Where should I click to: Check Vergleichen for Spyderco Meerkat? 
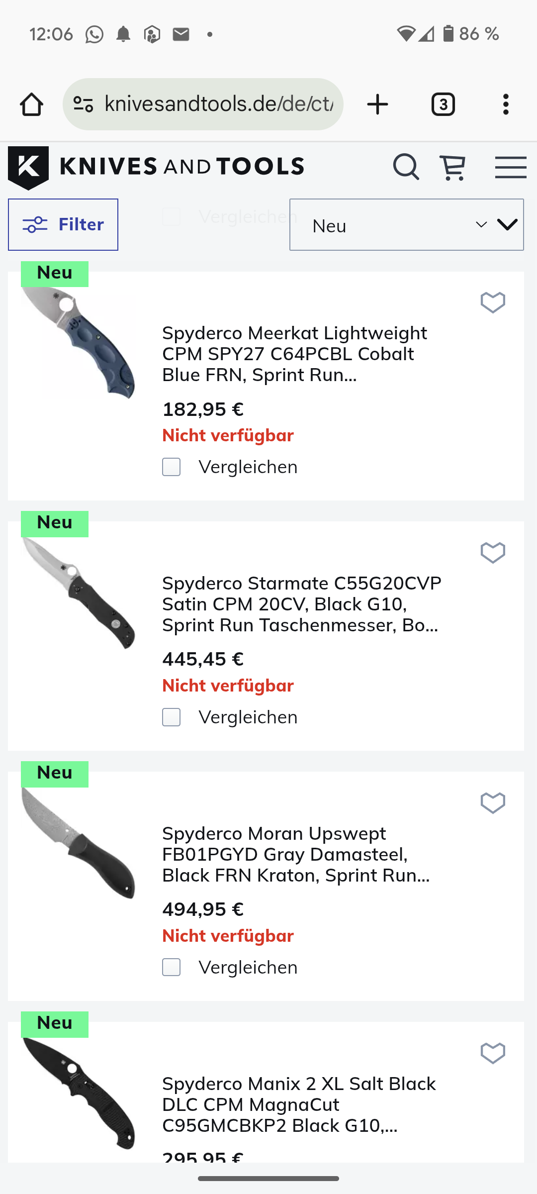pos(172,467)
